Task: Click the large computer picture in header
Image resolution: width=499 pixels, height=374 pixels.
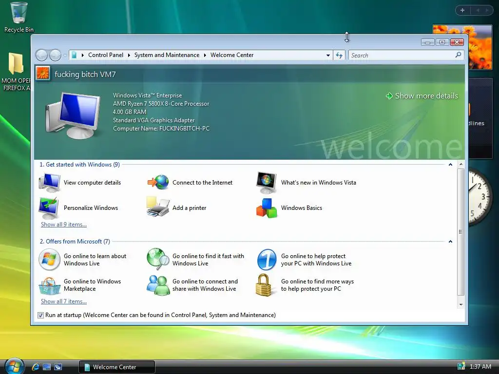Action: (x=73, y=115)
